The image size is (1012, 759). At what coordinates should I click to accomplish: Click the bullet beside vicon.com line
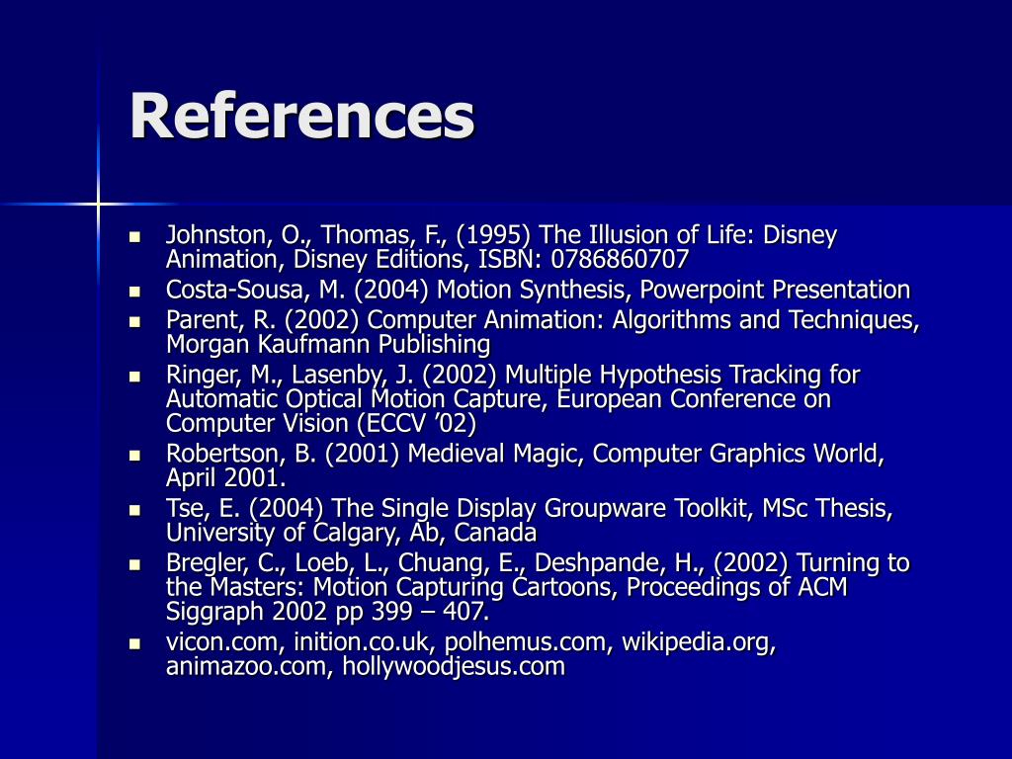pos(134,644)
